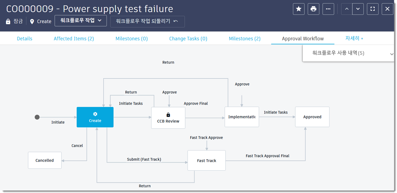Expand the 자세히 more tabs menu

pos(354,38)
